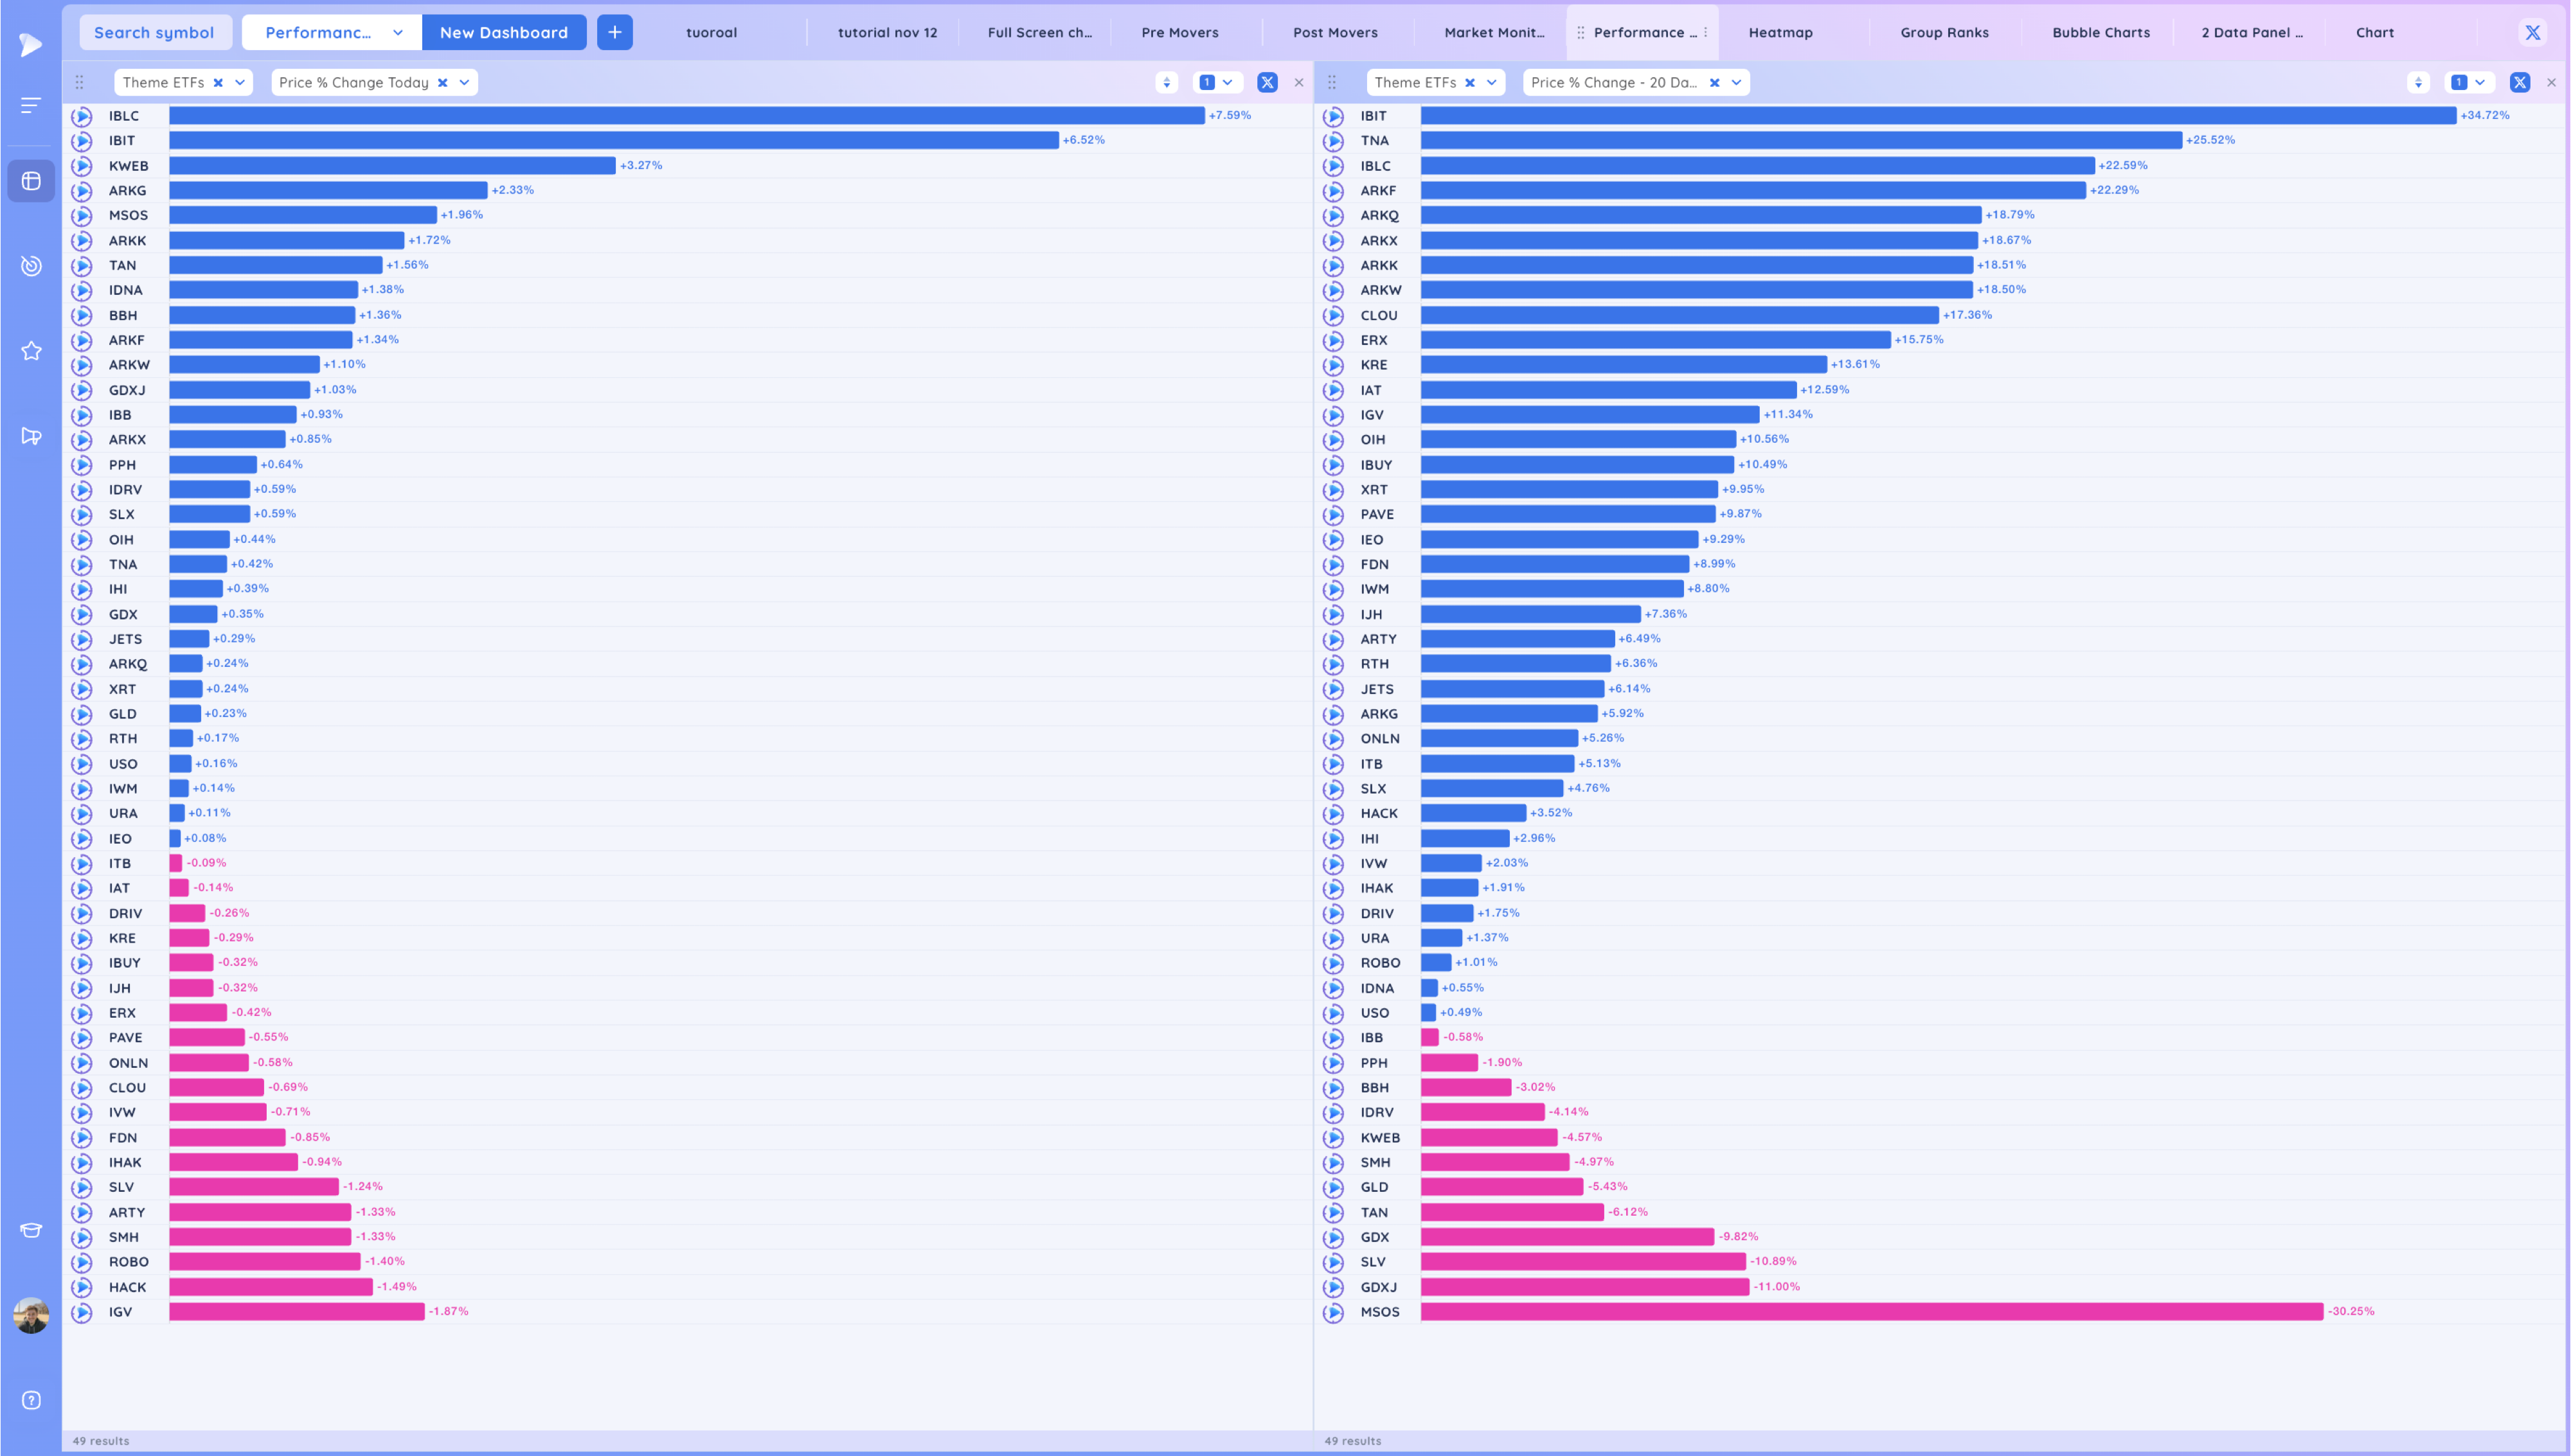
Task: Clear the Theme ETFs filter in Today panel
Action: coord(218,83)
